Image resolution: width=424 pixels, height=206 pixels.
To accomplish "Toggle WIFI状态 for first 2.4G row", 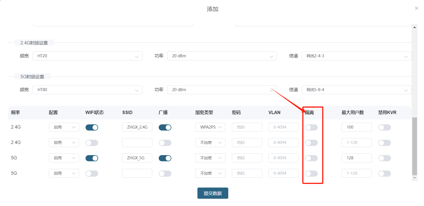I will point(92,127).
